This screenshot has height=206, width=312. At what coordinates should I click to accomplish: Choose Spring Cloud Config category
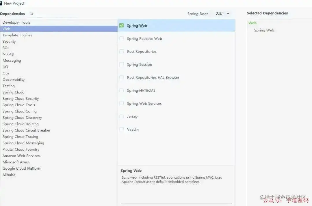[x=59, y=111]
